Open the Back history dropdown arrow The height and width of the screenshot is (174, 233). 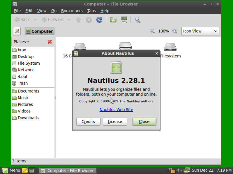coord(35,19)
